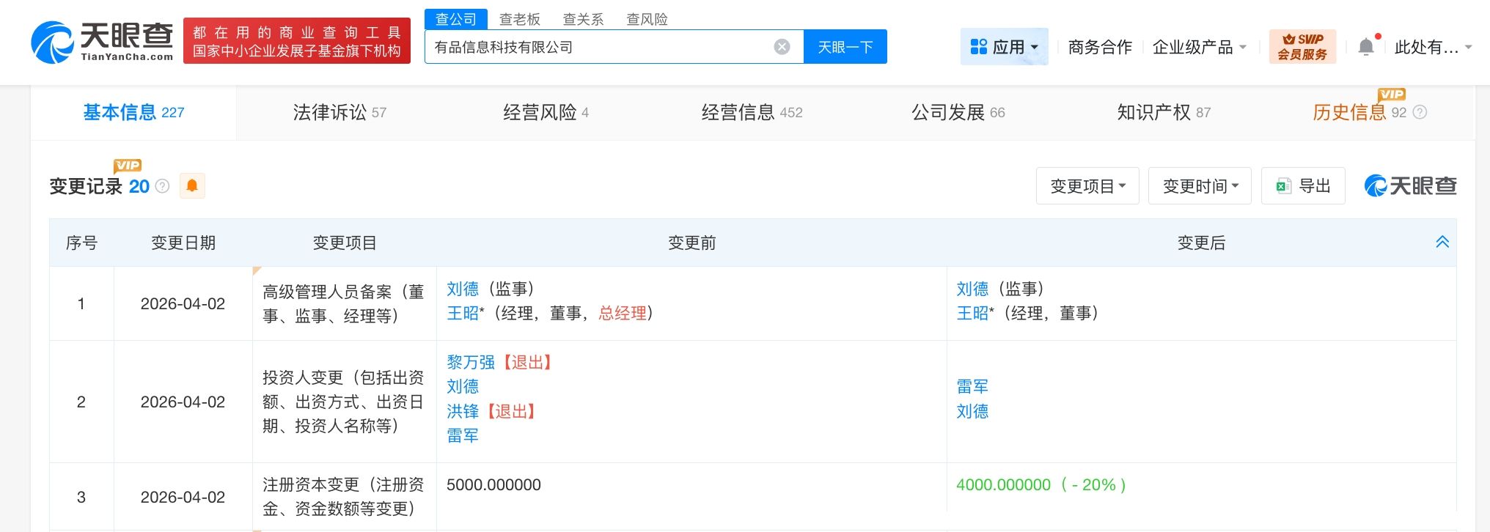
Task: Click the 序号 column header
Action: [81, 243]
